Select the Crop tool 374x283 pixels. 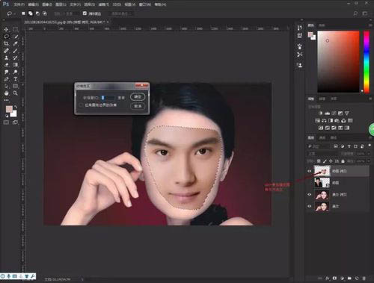[x=6, y=43]
